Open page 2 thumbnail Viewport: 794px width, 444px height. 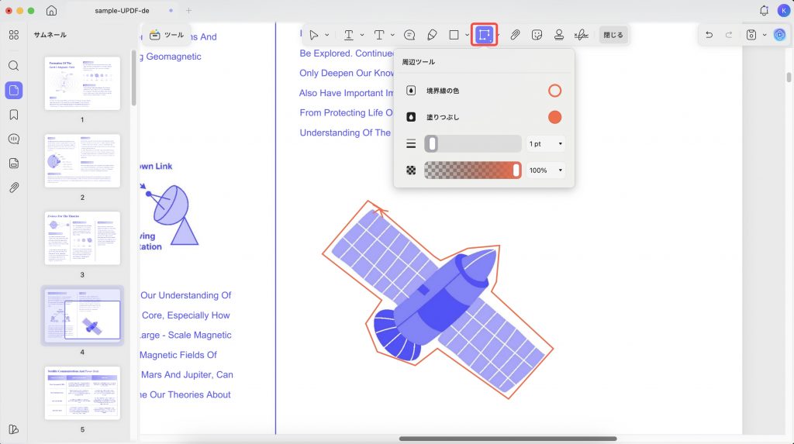coord(82,160)
